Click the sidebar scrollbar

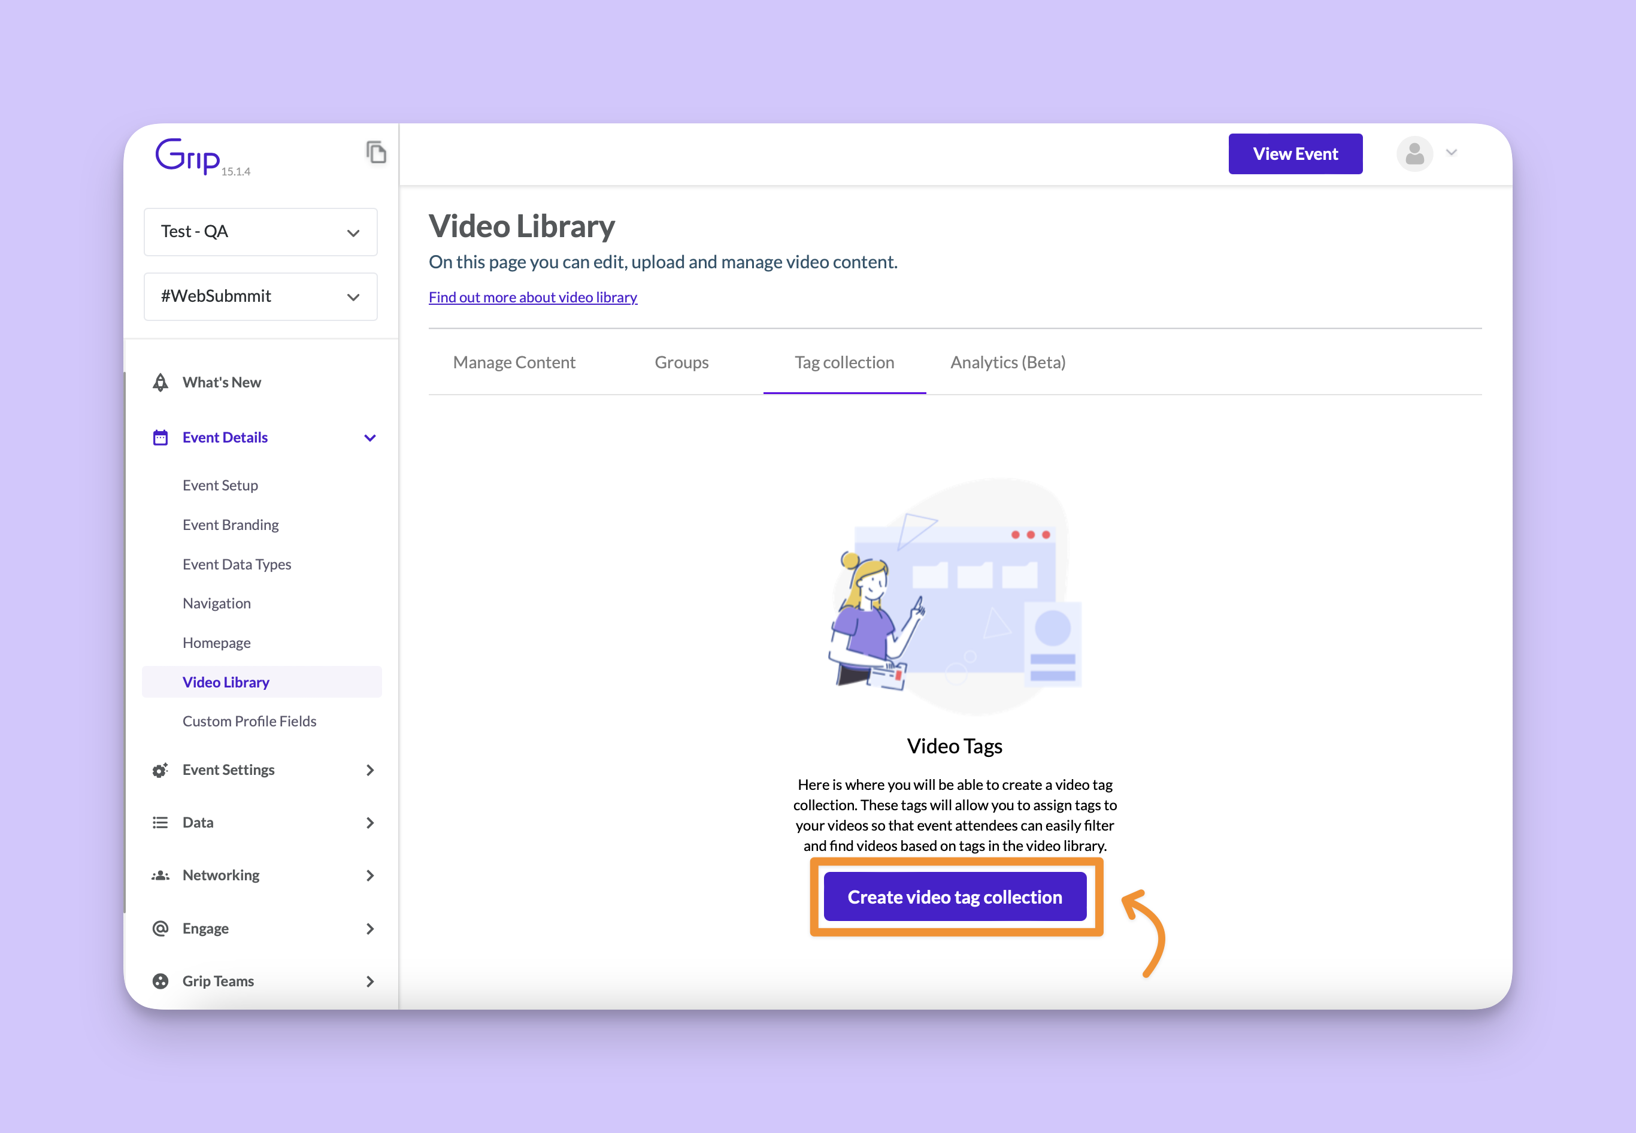click(x=125, y=643)
